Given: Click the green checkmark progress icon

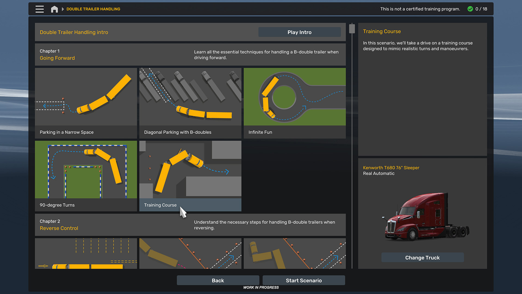Looking at the screenshot, I should (x=470, y=9).
